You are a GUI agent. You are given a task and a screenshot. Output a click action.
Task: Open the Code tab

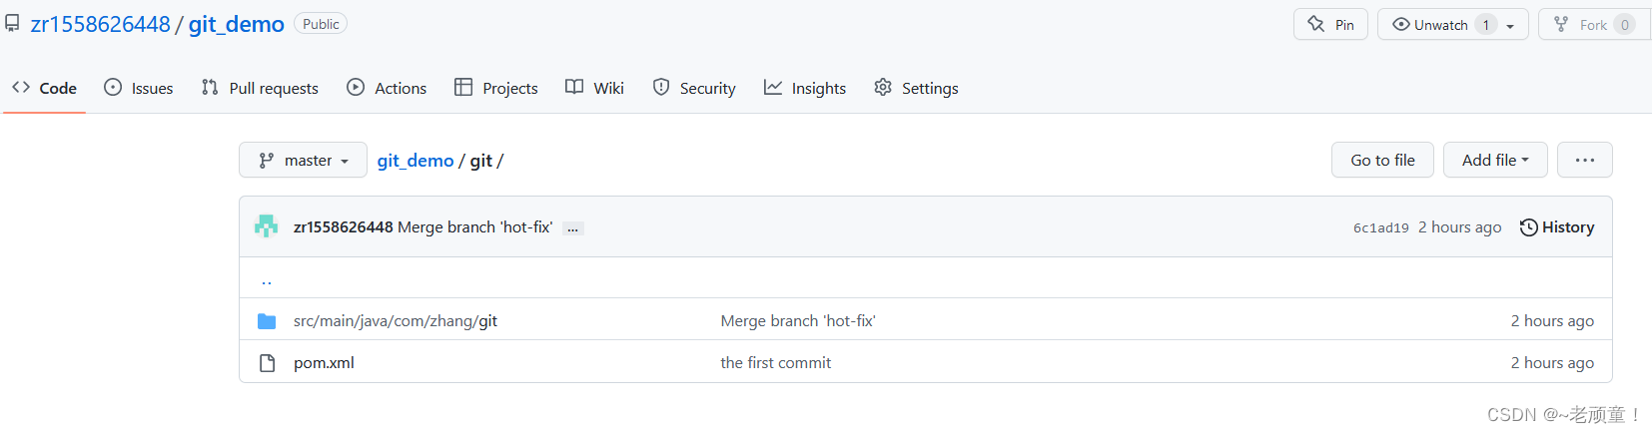[44, 88]
